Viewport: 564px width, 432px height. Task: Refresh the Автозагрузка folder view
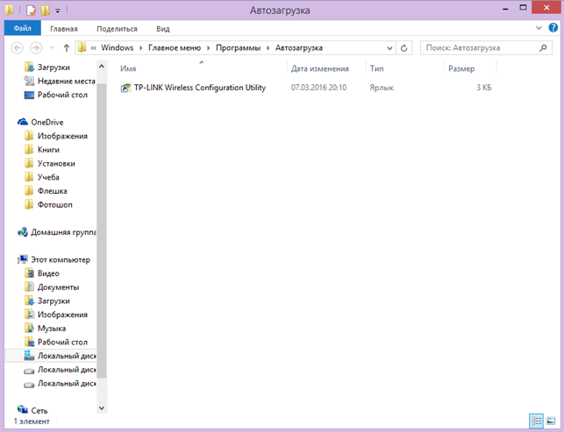click(x=404, y=47)
